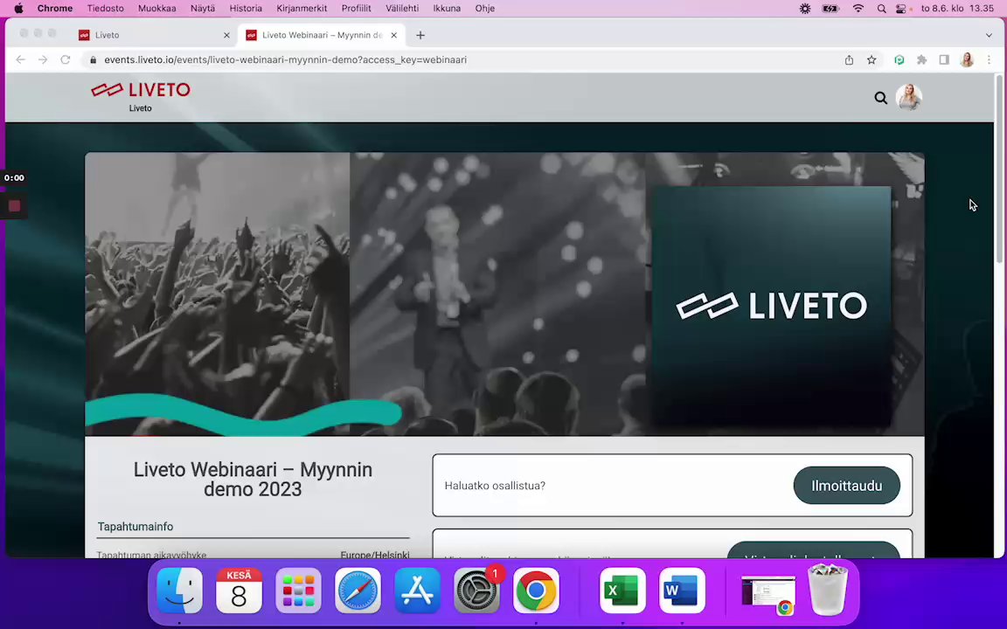Click the Liveto logo in header
This screenshot has width=1007, height=629.
click(x=140, y=90)
